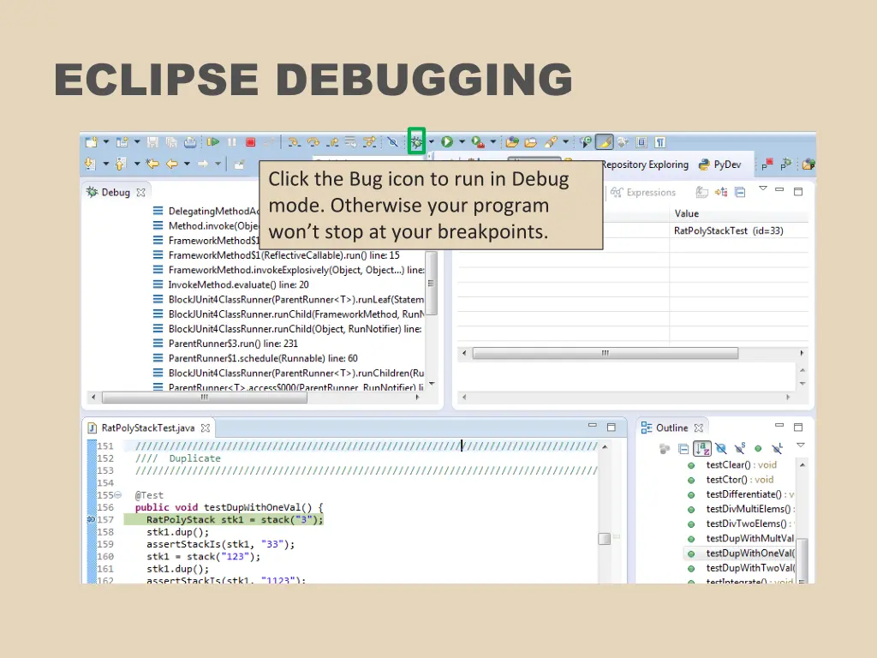Save the file using the Save icon

[x=152, y=141]
